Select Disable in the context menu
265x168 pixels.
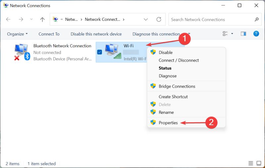point(166,52)
